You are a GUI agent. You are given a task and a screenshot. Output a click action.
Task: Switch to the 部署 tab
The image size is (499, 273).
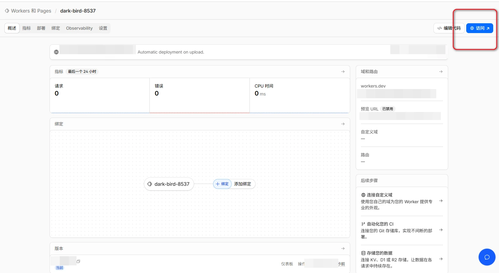[41, 28]
